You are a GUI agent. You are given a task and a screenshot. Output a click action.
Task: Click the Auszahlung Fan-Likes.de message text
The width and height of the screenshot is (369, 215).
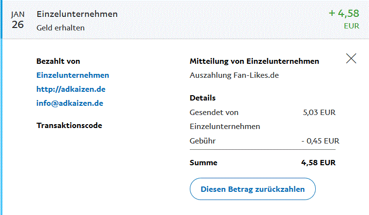(x=234, y=75)
